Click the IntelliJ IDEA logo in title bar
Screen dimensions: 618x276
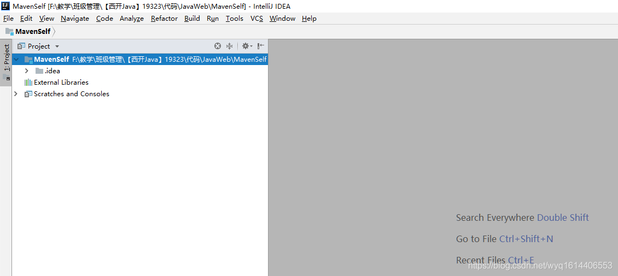(x=6, y=6)
